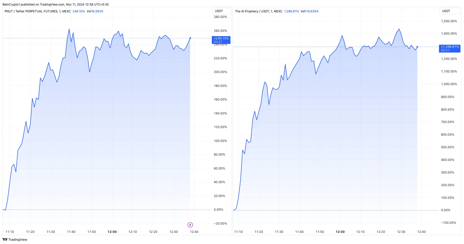Click the PNUT / Tether PERPETUAL FUTURES title

pos(38,11)
